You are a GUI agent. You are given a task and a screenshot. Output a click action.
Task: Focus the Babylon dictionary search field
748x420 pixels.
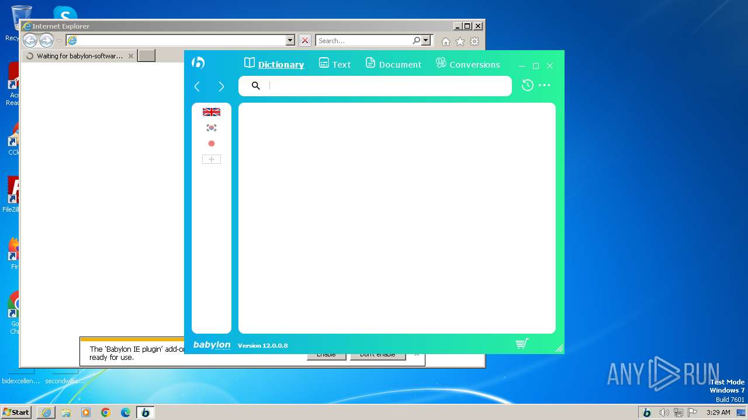pyautogui.click(x=375, y=86)
